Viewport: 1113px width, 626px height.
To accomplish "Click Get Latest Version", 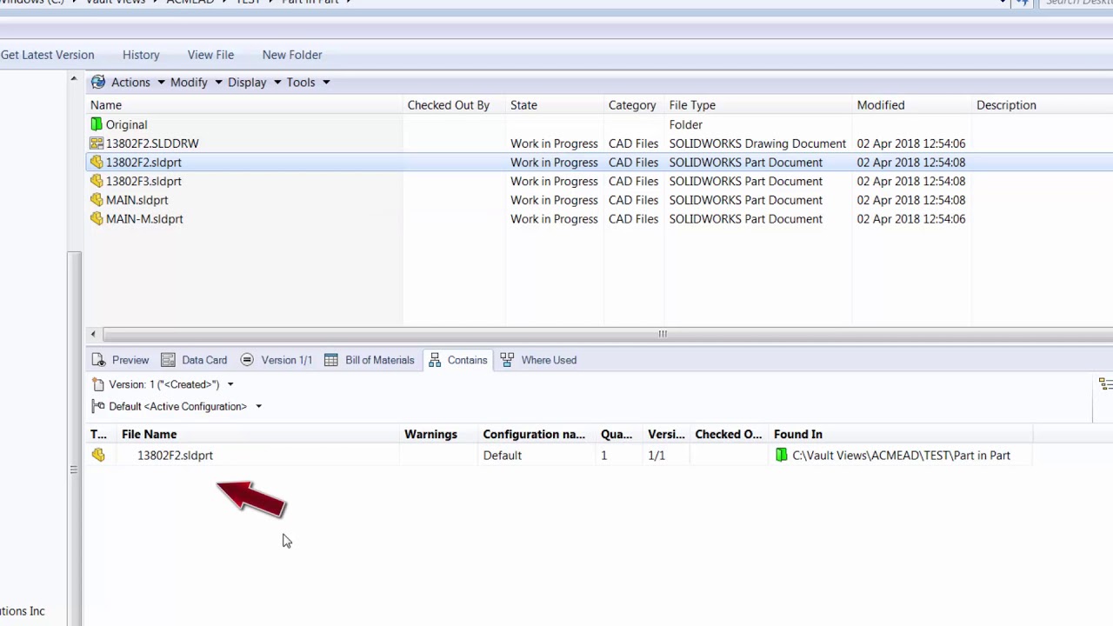I will (48, 55).
